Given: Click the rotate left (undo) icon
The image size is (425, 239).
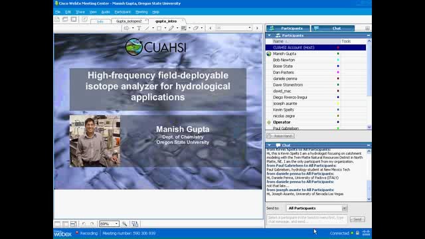Looking at the screenshot, I should [84, 224].
